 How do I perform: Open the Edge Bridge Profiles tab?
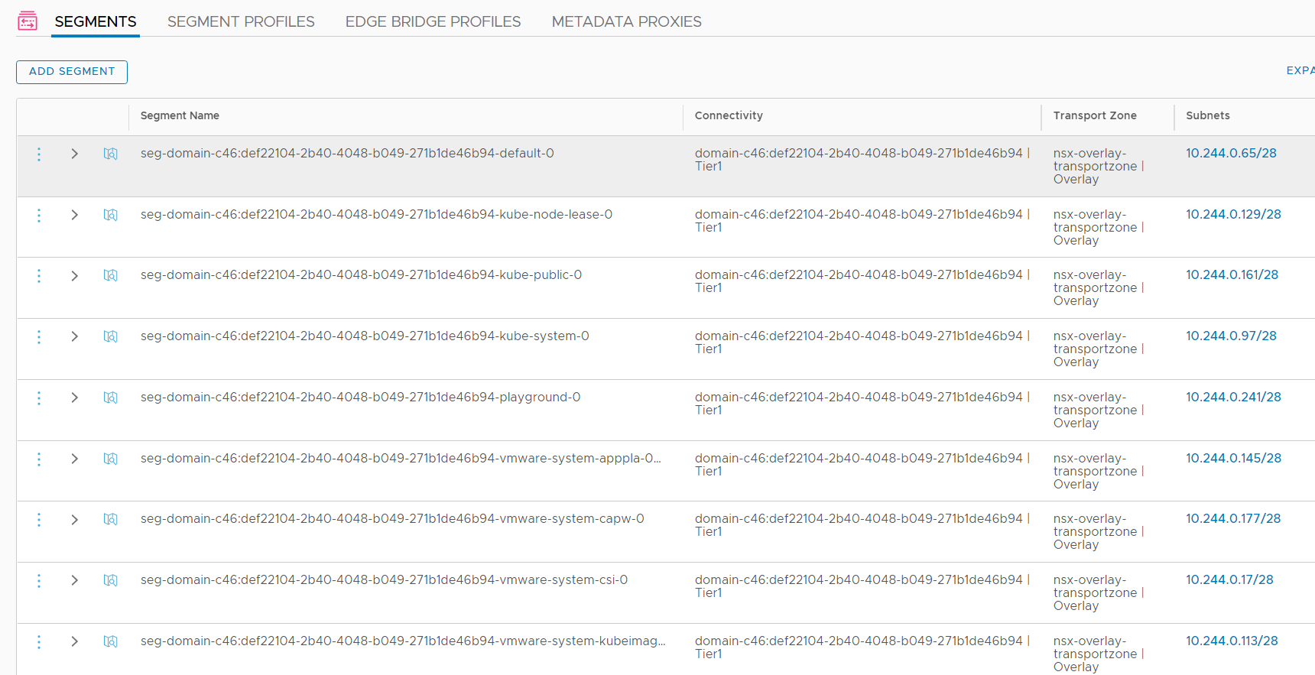pos(433,21)
